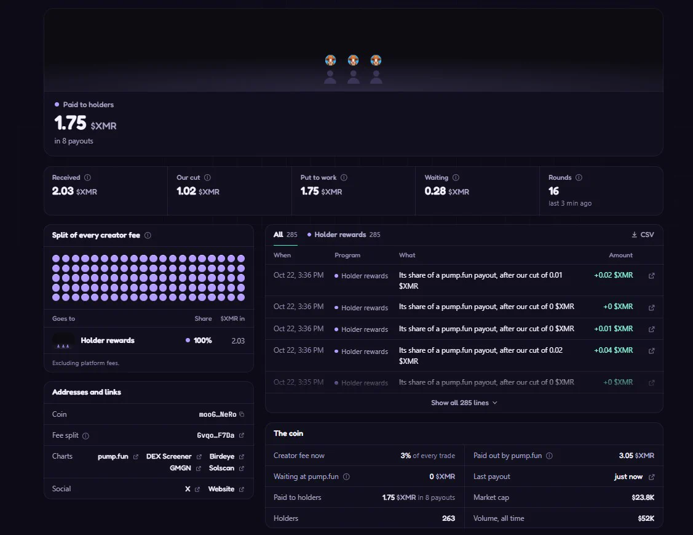Click the Program column header

(x=347, y=255)
